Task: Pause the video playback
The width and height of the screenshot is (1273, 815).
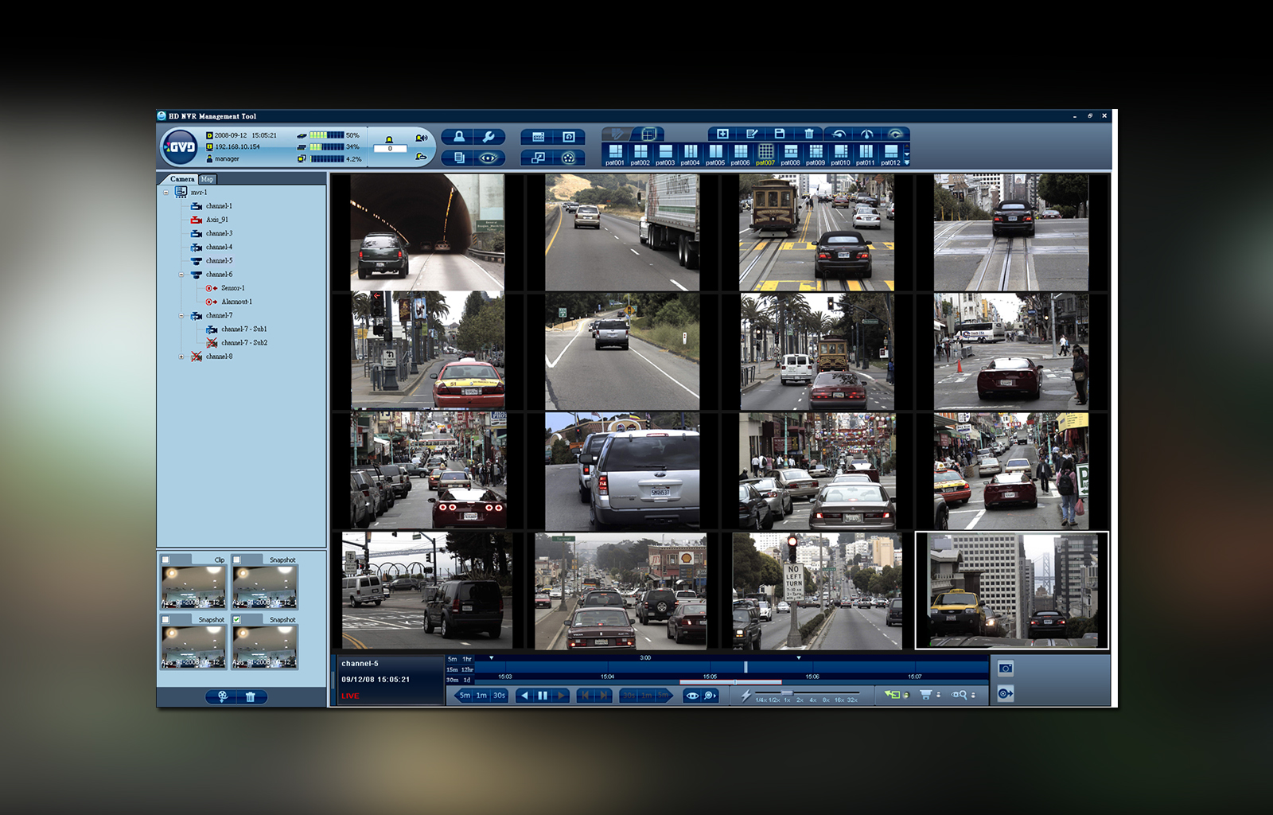Action: click(543, 696)
